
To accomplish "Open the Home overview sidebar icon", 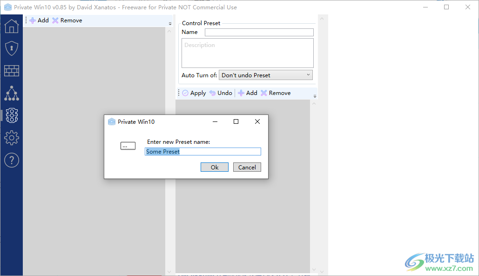I will [x=12, y=26].
